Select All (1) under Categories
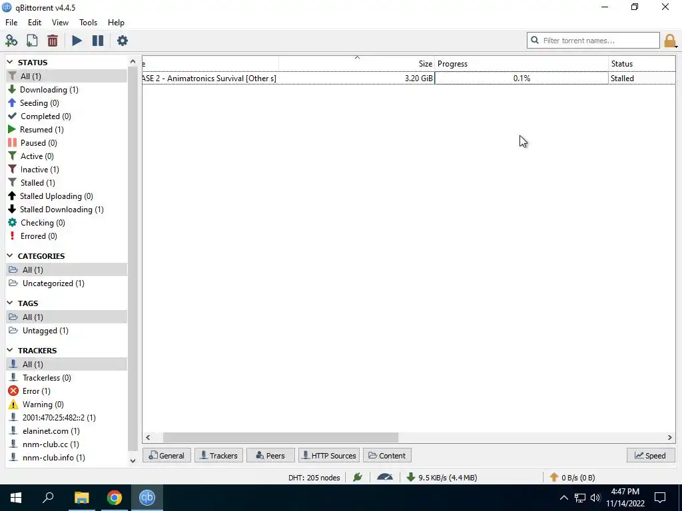The height and width of the screenshot is (511, 682). (67, 270)
